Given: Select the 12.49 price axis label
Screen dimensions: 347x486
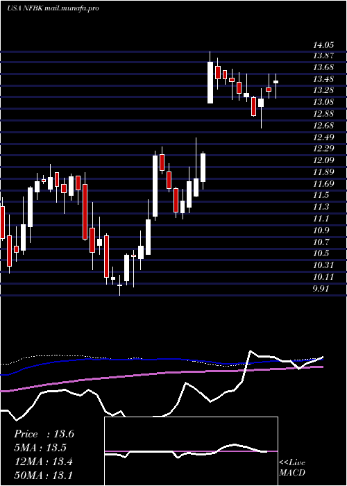Looking at the screenshot, I should pos(323,137).
